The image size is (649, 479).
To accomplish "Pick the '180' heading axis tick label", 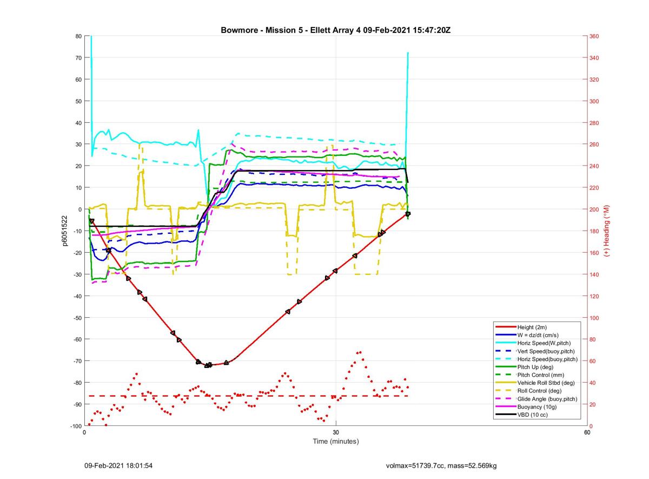I will (x=595, y=231).
